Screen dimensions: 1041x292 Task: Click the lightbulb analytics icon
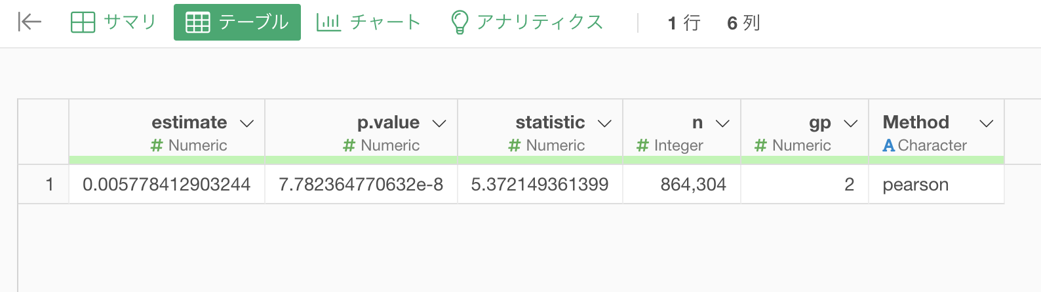pos(460,22)
